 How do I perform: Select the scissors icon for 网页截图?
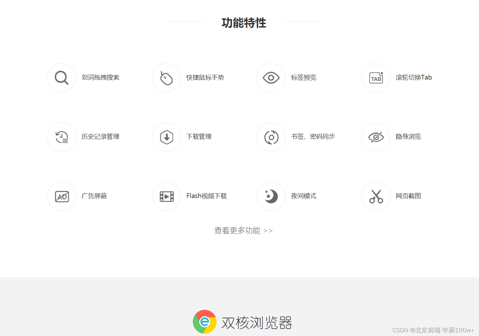375,196
